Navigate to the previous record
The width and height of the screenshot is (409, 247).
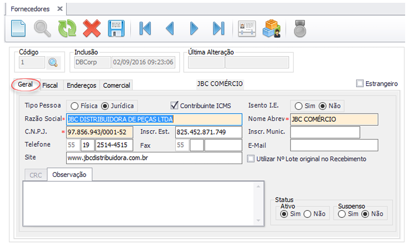click(170, 28)
